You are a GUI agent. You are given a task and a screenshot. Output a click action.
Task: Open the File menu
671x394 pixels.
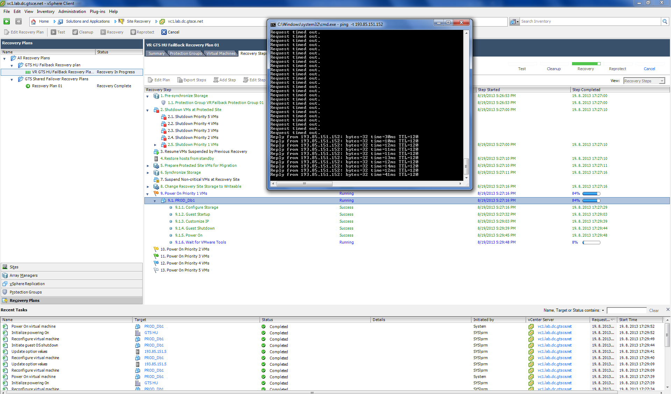coord(7,12)
